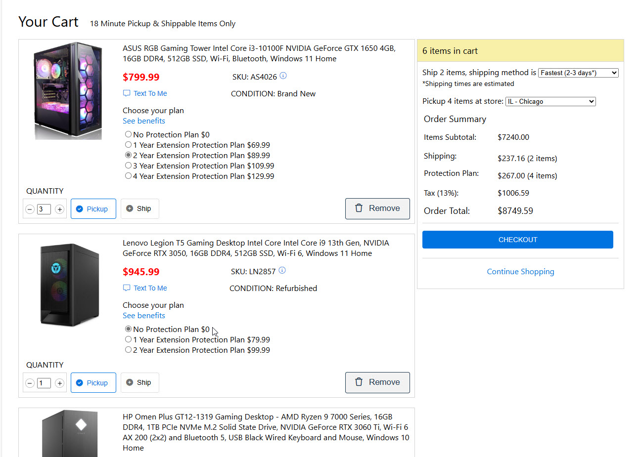The width and height of the screenshot is (640, 457).
Task: Click the Lenovo Legion T5 product thumbnail
Action: (69, 285)
